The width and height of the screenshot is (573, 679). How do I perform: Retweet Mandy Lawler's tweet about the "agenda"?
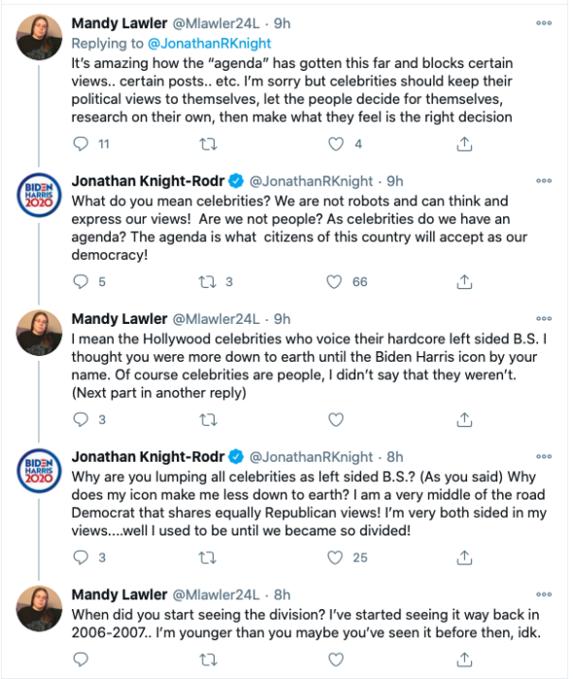[208, 144]
